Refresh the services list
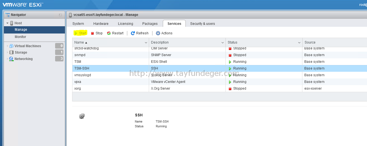Viewport: 367px width, 146px height. coord(140,33)
